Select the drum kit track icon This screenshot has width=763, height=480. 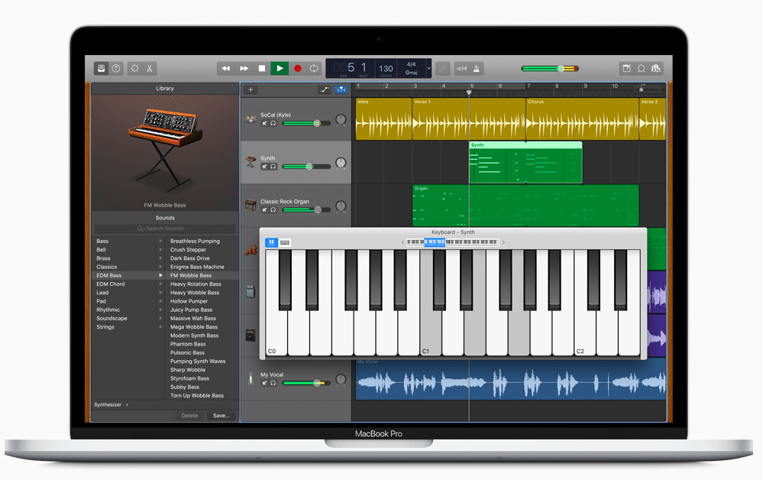251,118
